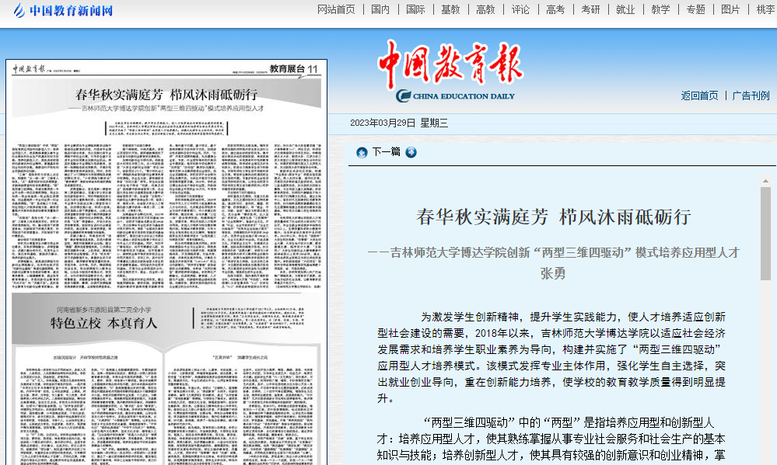Open the 高教 section

coord(485,9)
